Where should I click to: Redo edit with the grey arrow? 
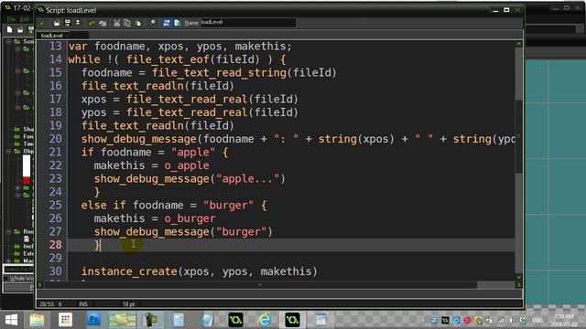tap(103, 23)
